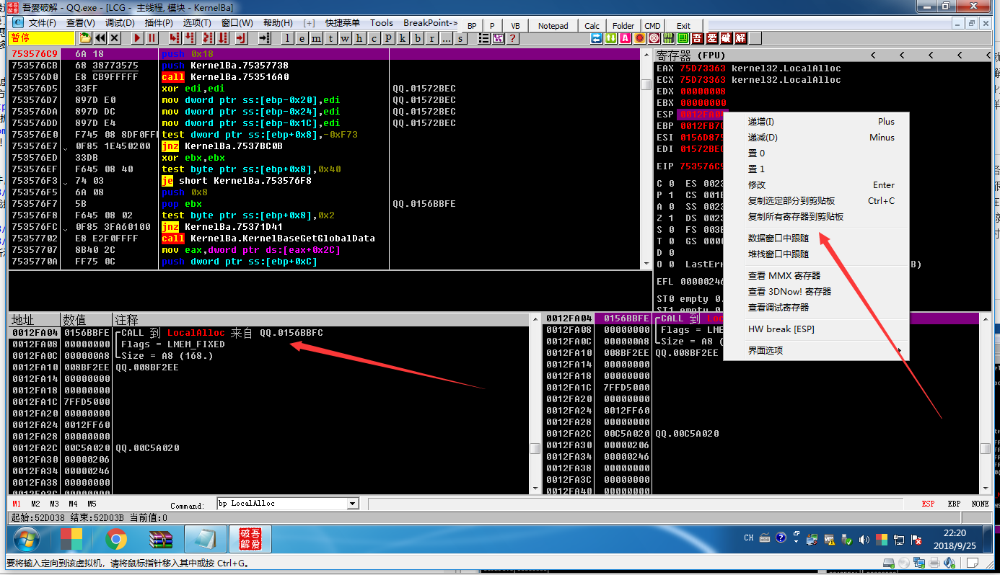Viewport: 1000px width, 575px height.
Task: Switch stack addressing to NONE mode
Action: point(980,504)
